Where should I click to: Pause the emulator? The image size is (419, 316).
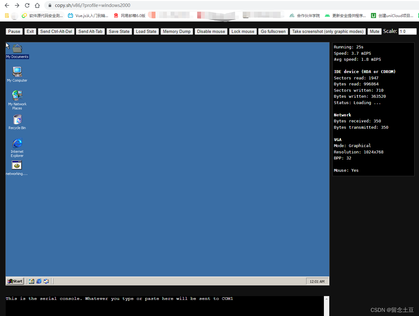[14, 31]
